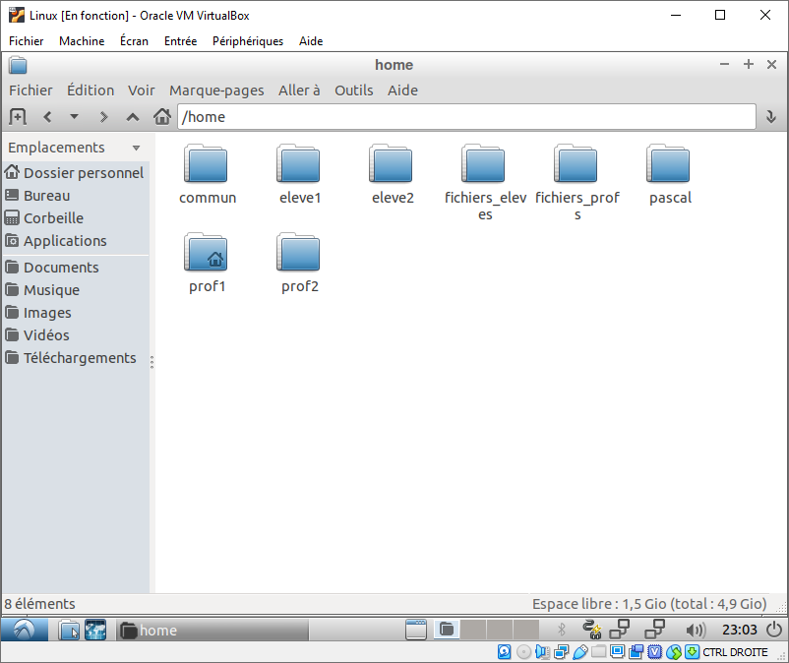Screen dimensions: 789x663
Task: Open the Lubuntu start menu
Action: [x=27, y=630]
